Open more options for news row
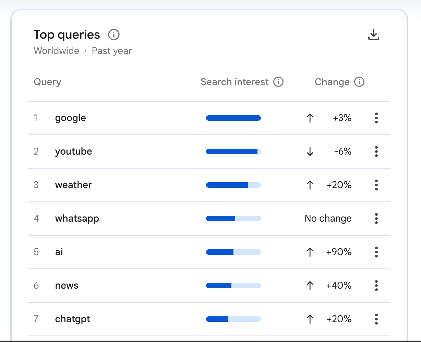The height and width of the screenshot is (342, 421). click(376, 286)
